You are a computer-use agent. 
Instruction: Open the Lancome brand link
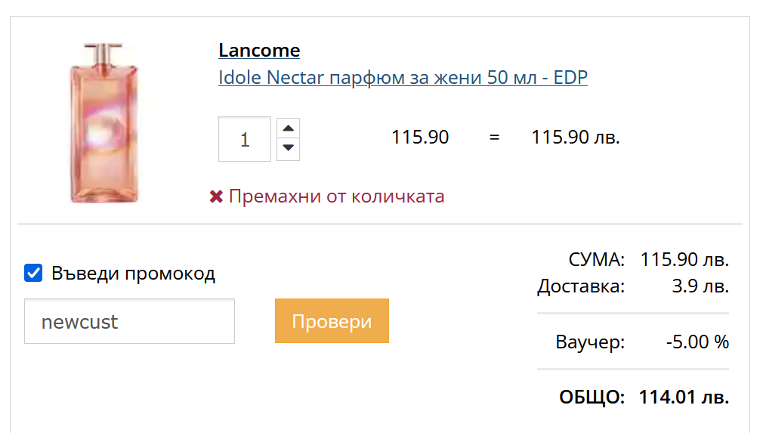click(x=259, y=51)
